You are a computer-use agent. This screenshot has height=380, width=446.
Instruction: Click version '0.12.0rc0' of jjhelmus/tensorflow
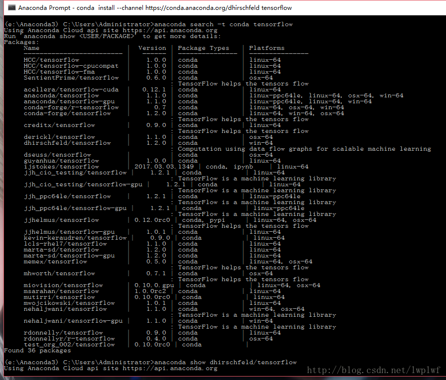coord(152,220)
